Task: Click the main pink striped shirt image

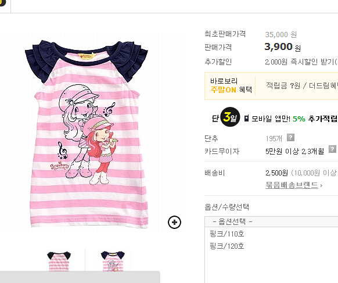Action: coord(87,134)
